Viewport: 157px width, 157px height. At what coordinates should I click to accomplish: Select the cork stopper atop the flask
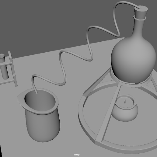point(141,12)
